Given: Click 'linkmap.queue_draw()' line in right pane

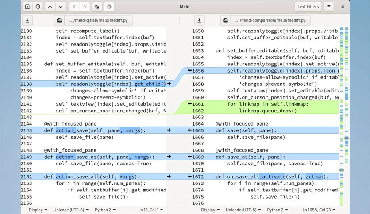Looking at the screenshot, I should [x=268, y=111].
